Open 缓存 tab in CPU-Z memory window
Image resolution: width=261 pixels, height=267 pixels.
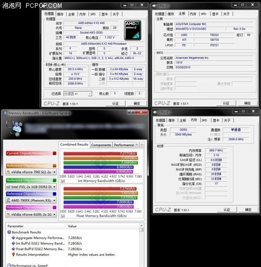click(x=172, y=120)
